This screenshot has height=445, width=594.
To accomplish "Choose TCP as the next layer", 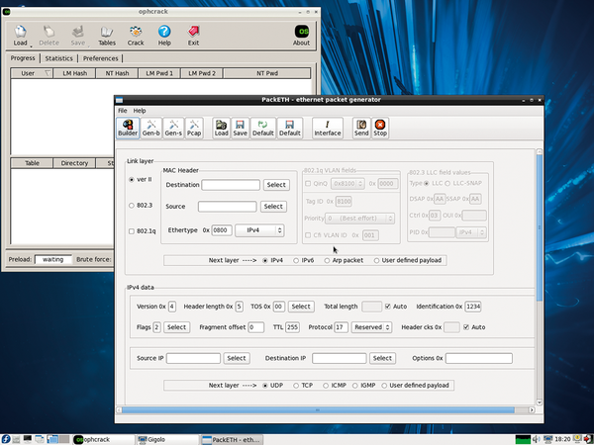I will pyautogui.click(x=295, y=385).
